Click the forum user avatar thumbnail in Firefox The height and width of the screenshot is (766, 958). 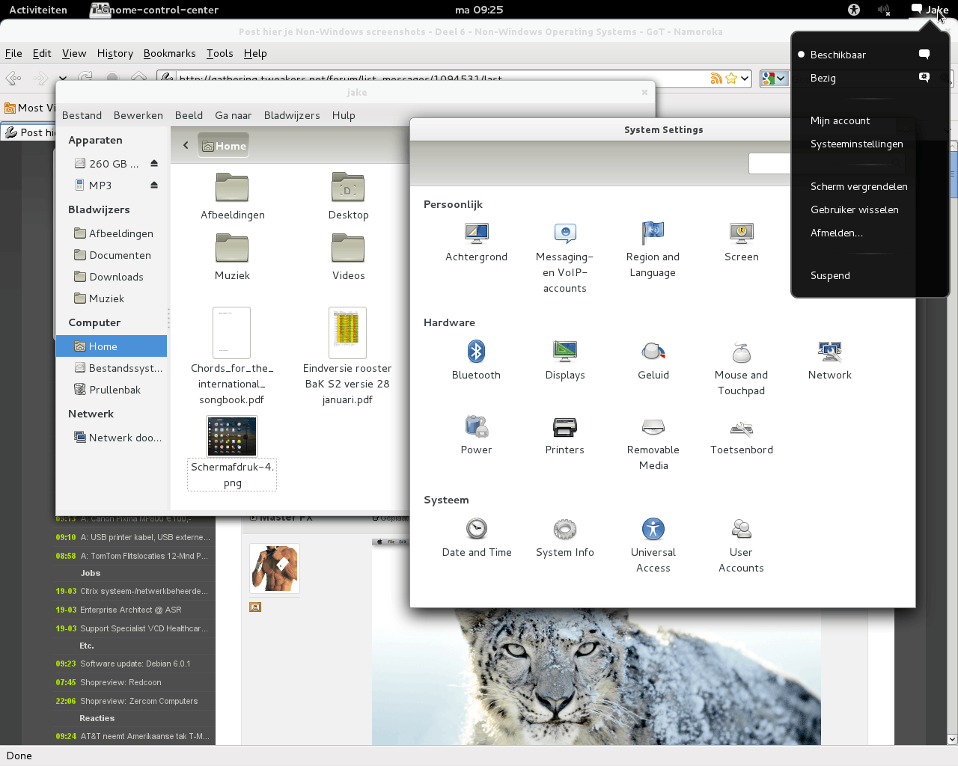click(x=275, y=569)
